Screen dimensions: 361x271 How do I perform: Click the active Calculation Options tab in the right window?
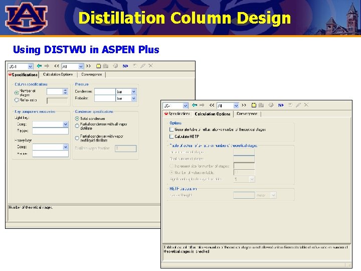tap(213, 114)
